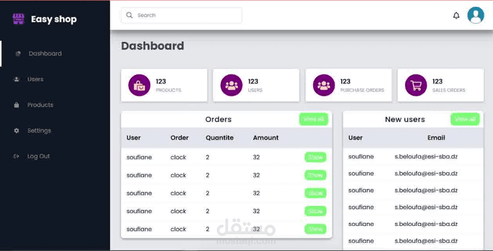
Task: Click the PURCHASE ORDERS card label
Action: point(362,90)
